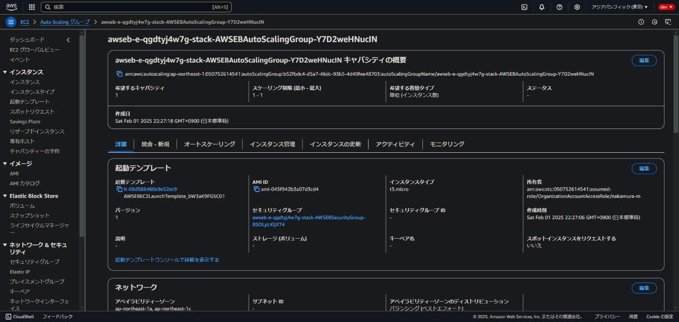Viewport: 679px width, 322px height.
Task: Open the アクティビティ tab
Action: [x=395, y=144]
